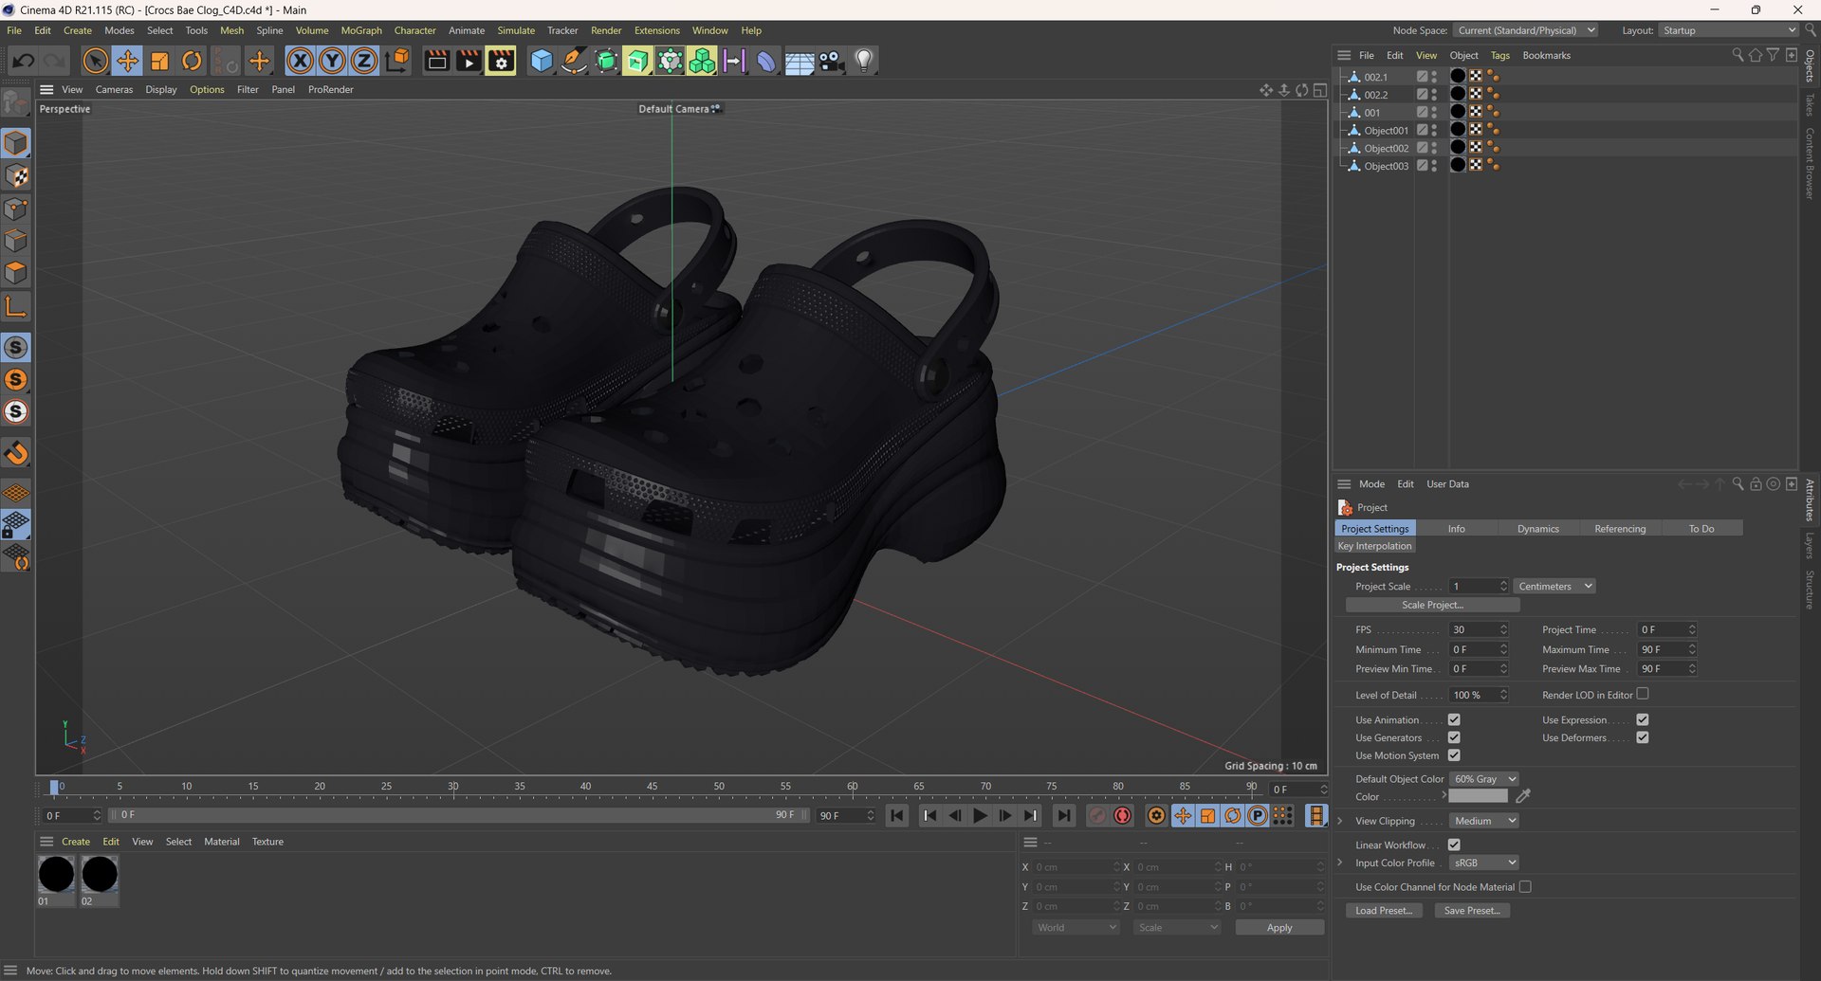Click the Scale Project button
Image resolution: width=1821 pixels, height=981 pixels.
pyautogui.click(x=1432, y=605)
